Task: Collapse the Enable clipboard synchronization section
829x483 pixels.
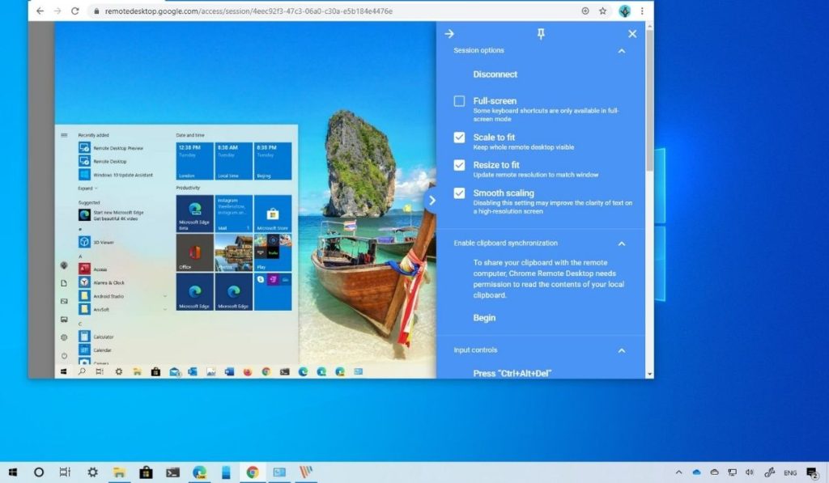Action: pos(622,244)
